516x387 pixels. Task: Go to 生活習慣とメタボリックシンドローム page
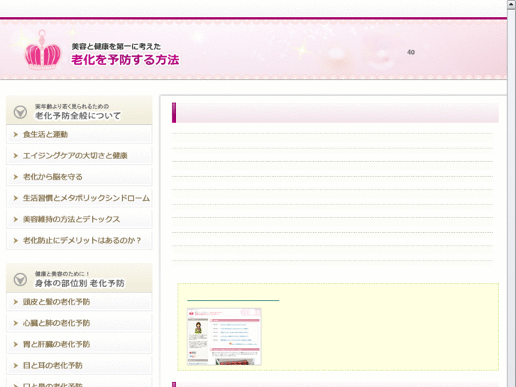click(x=79, y=198)
